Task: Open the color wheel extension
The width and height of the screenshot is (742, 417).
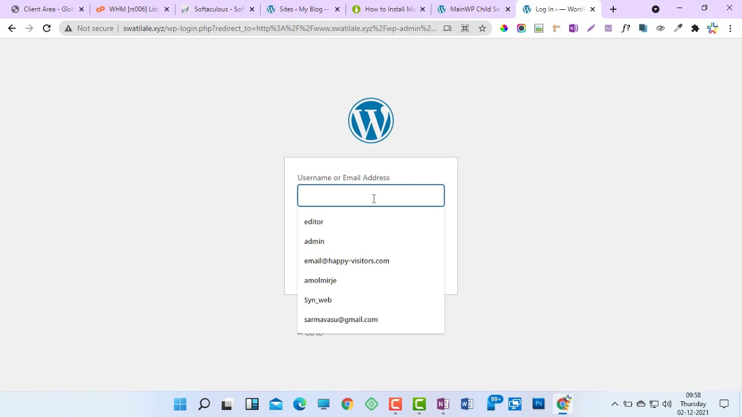Action: click(x=504, y=28)
